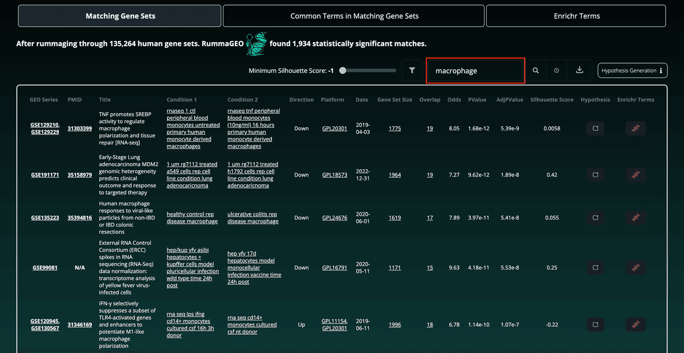Open overlap link 17 in GSE135223 row
The height and width of the screenshot is (353, 684).
[x=430, y=217]
